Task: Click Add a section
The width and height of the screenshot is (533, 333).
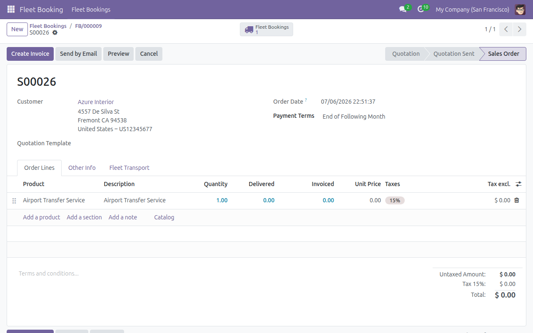Action: coord(84,217)
